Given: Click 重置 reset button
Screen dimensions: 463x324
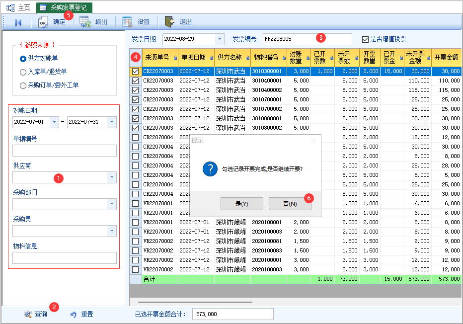Looking at the screenshot, I should (82, 315).
